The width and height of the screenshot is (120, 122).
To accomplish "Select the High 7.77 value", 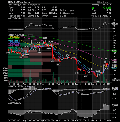I will coord(23,10).
